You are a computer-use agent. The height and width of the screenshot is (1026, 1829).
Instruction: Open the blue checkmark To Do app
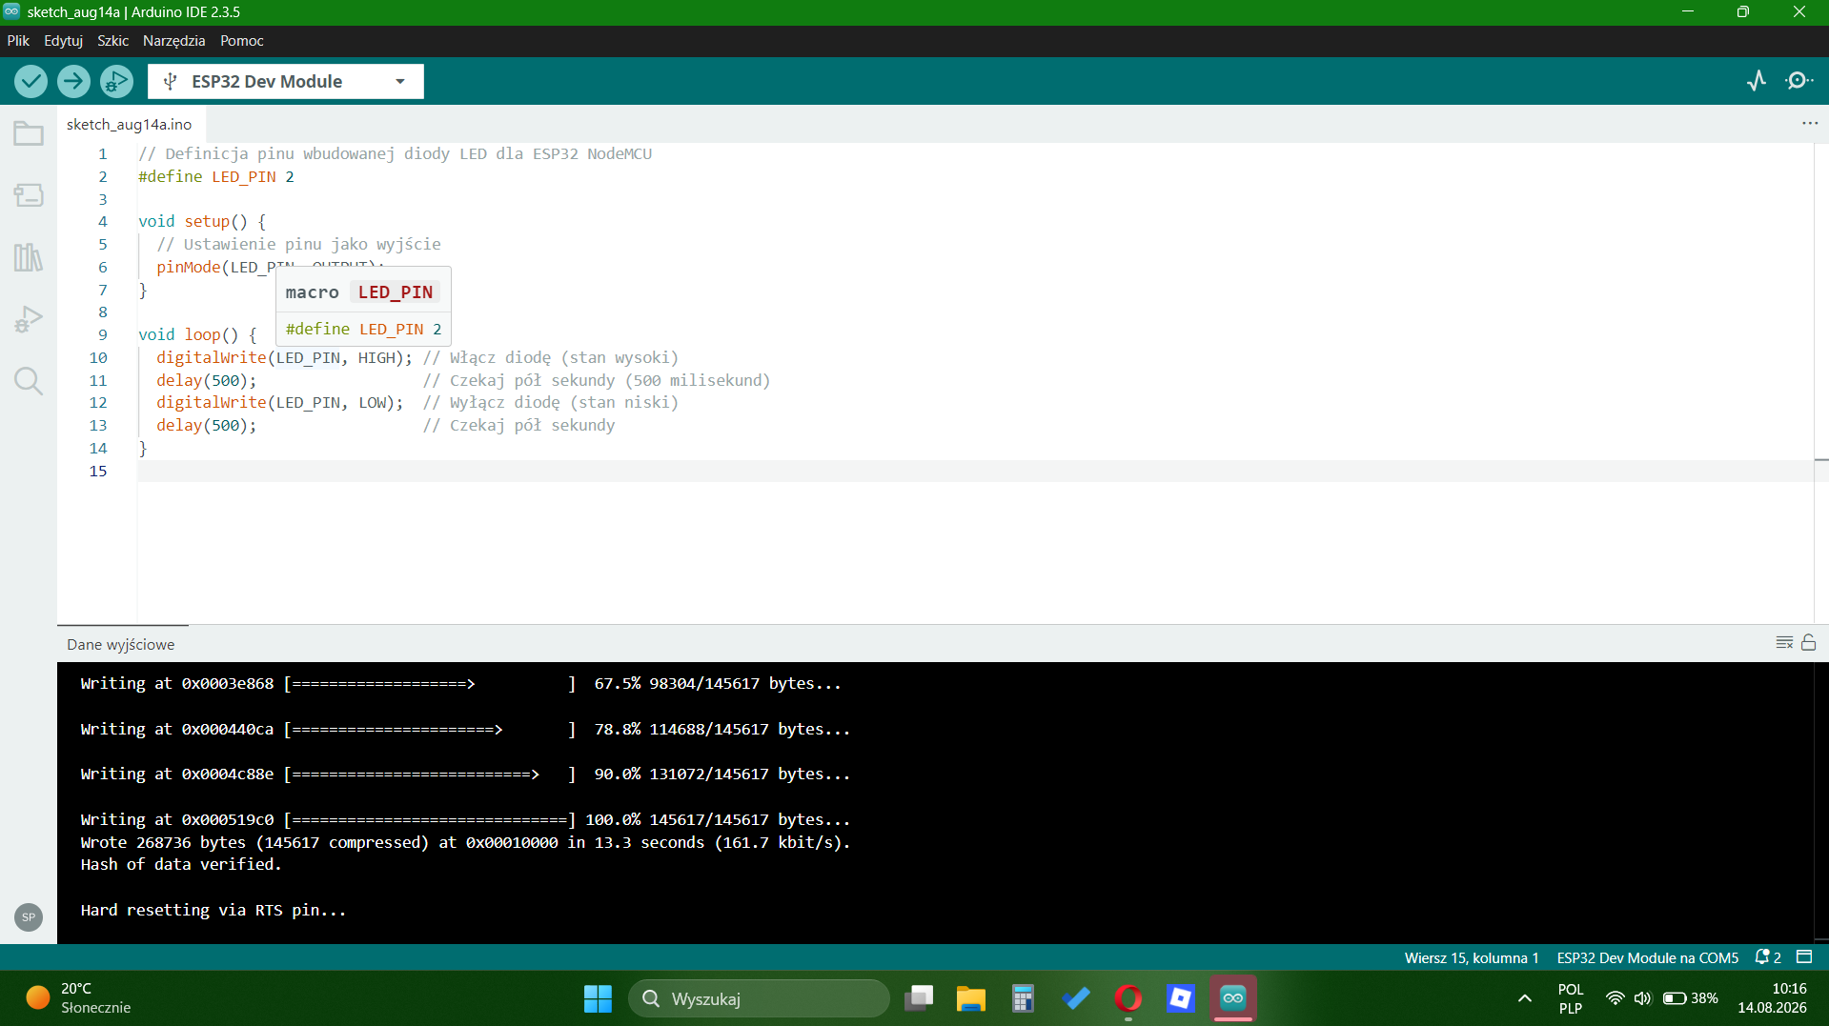(x=1076, y=998)
